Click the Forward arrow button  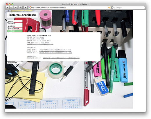click(x=11, y=8)
